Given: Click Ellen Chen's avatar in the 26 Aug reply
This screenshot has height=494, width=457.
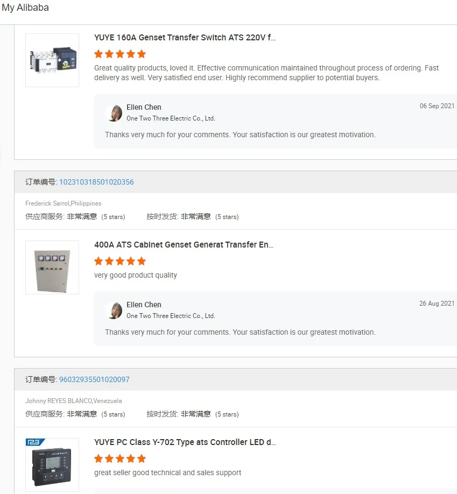Looking at the screenshot, I should tap(114, 310).
